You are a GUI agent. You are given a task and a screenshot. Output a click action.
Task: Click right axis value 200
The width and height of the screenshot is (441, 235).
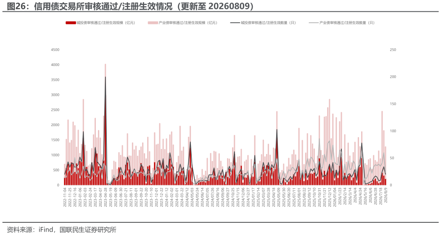[393, 77]
